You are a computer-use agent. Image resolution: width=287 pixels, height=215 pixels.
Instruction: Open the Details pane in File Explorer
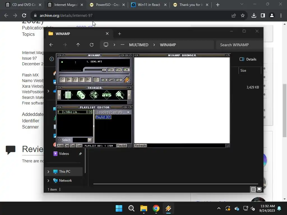[248, 59]
